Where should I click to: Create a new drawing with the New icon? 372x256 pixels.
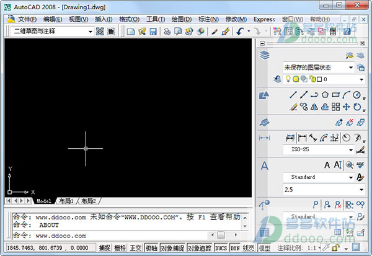pyautogui.click(x=131, y=32)
